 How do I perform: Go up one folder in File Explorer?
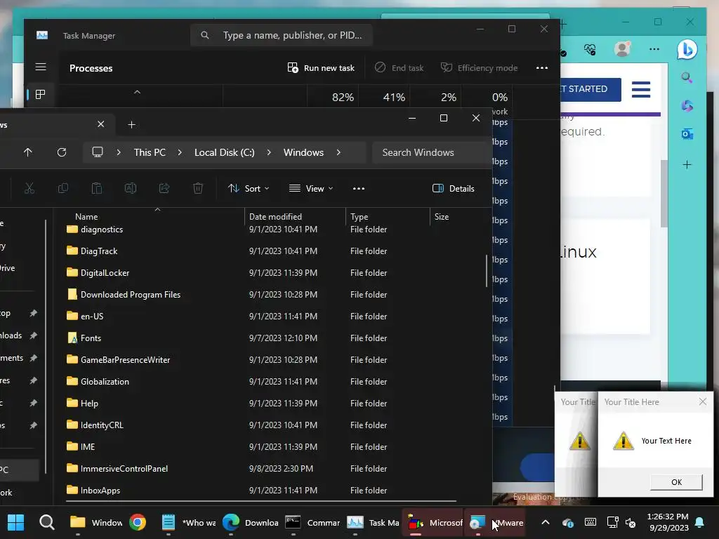[x=28, y=152]
